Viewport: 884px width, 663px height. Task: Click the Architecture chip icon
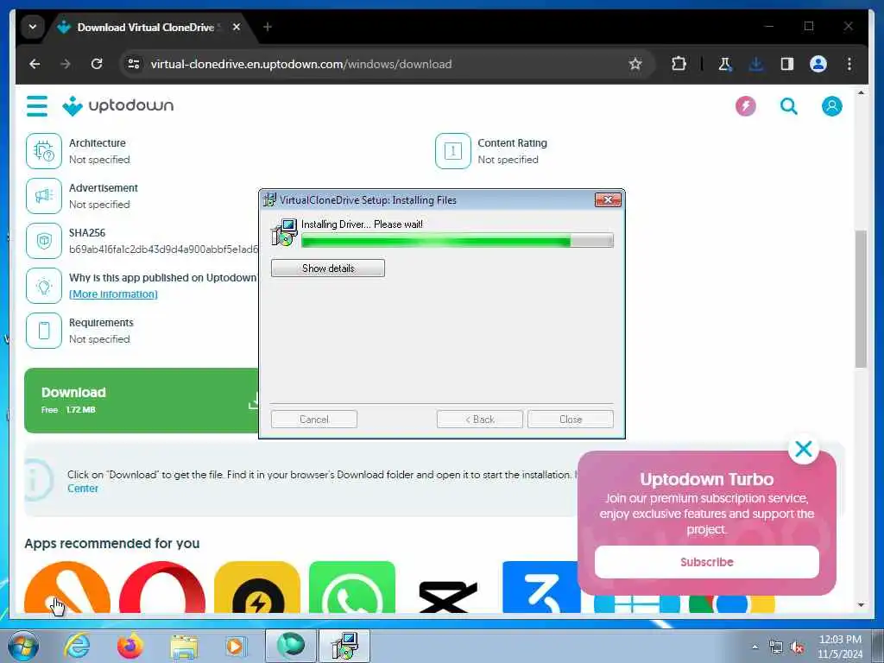tap(44, 151)
